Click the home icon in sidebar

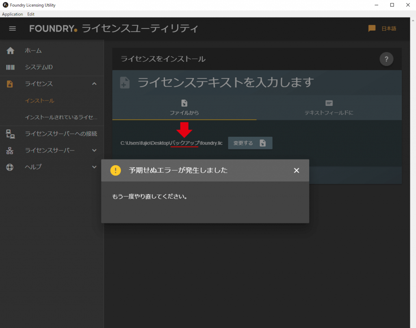(10, 50)
